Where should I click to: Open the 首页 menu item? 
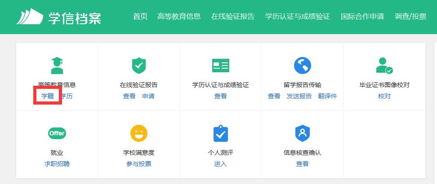click(x=140, y=17)
